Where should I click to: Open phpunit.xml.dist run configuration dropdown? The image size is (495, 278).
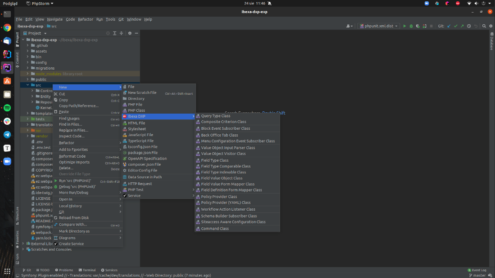(x=378, y=26)
